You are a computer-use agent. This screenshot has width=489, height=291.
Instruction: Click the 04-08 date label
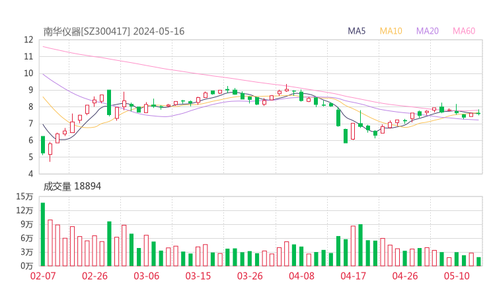click(301, 276)
